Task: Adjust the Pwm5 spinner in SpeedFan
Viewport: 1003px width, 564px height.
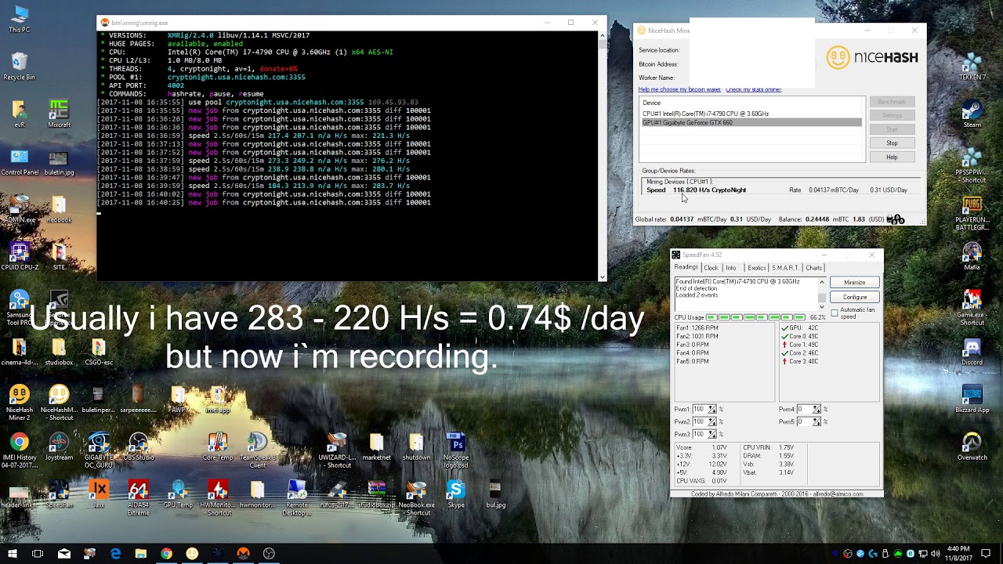Action: [x=817, y=421]
